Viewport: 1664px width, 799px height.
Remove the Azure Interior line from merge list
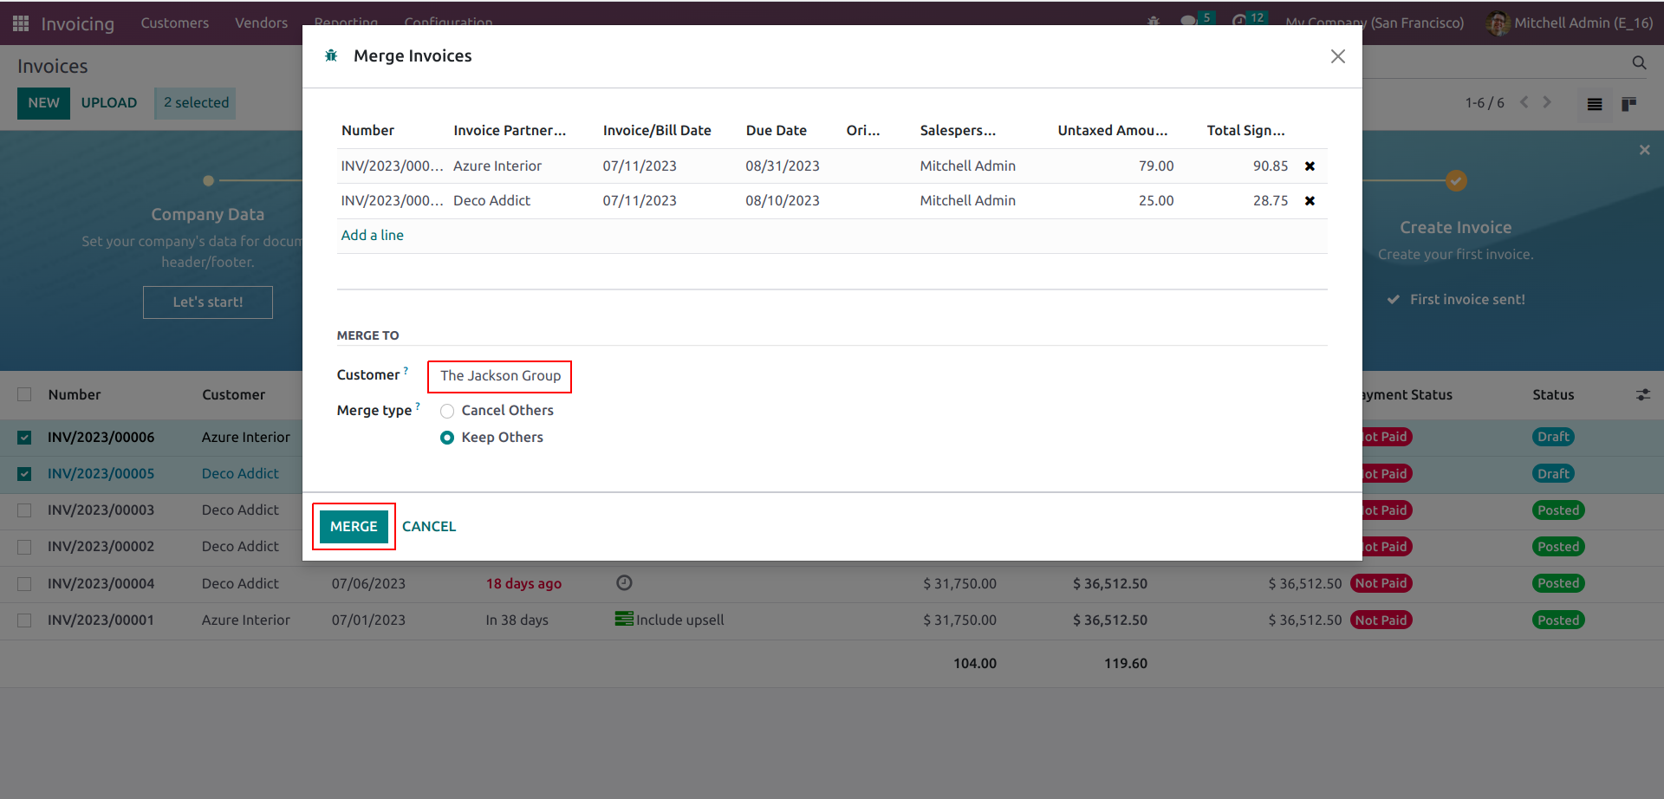1310,166
